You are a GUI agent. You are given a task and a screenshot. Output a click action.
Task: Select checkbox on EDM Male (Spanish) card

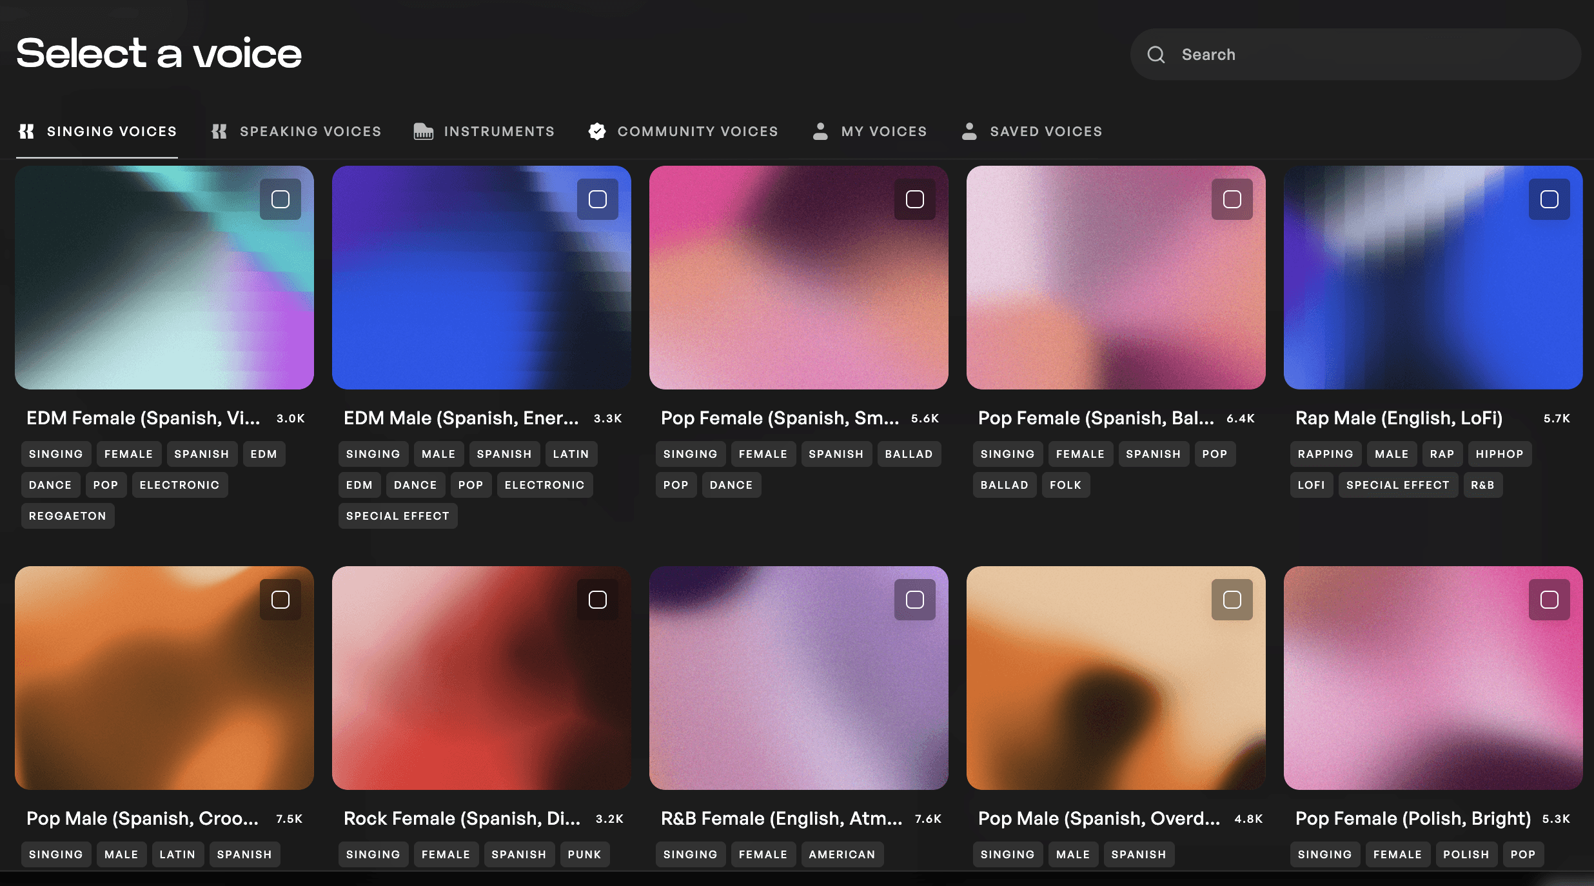tap(598, 199)
